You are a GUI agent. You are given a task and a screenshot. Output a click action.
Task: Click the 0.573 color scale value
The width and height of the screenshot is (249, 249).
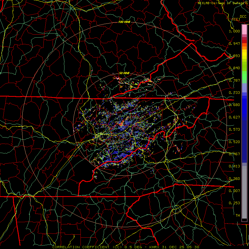coord(234,129)
